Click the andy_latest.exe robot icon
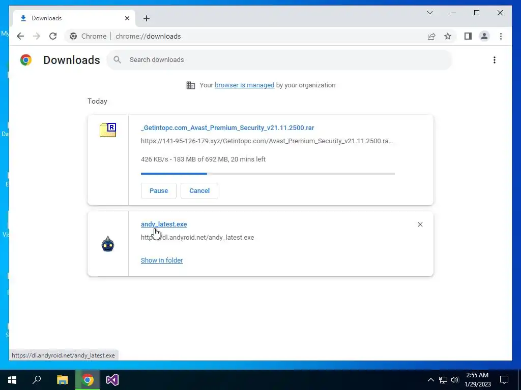Screen dimensions: 521x390 108,244
